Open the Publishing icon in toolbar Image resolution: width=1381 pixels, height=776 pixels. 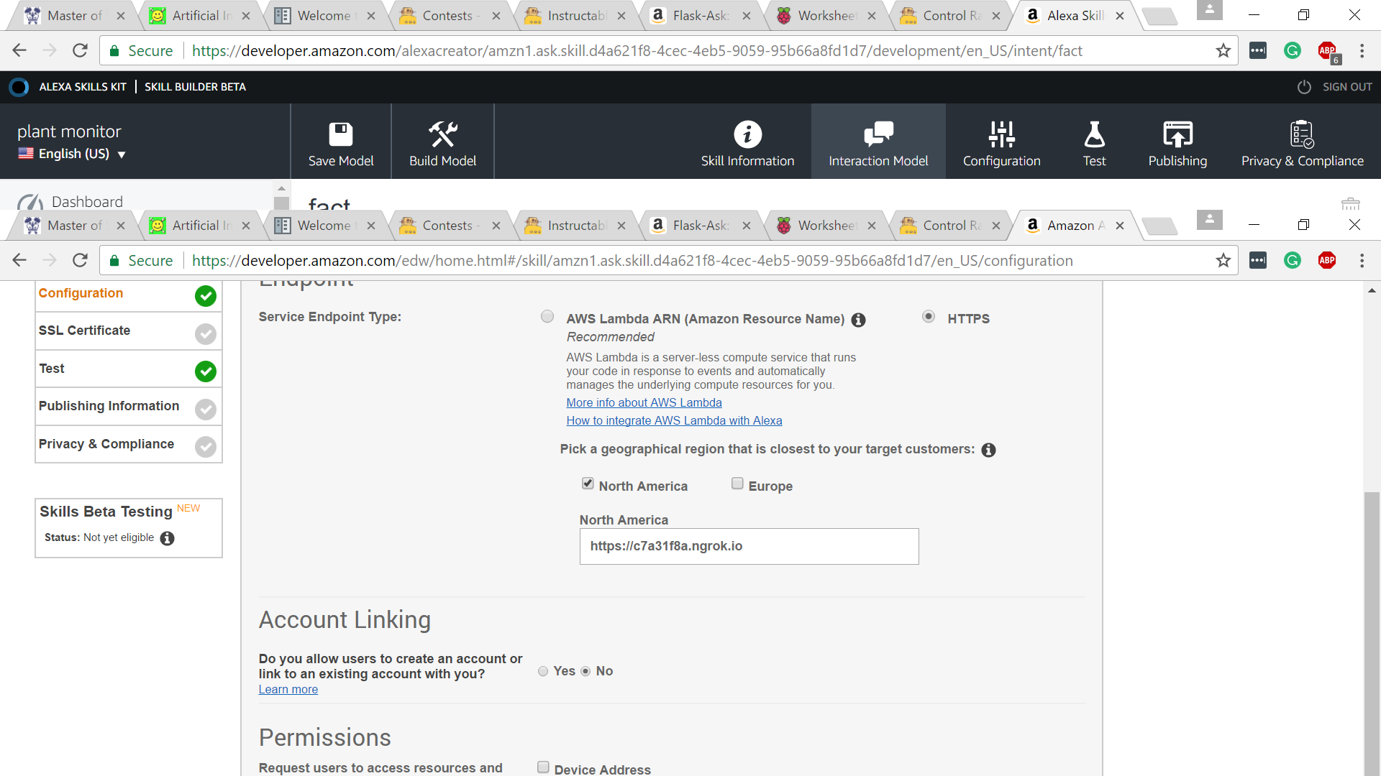tap(1177, 134)
